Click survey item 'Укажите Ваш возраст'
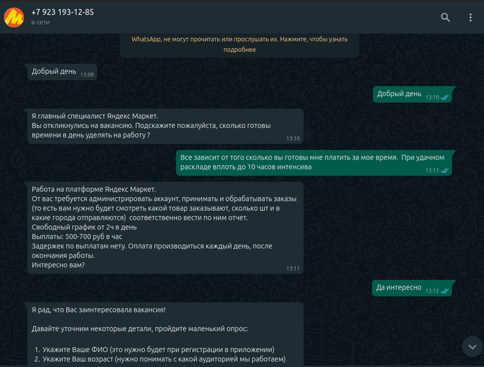Viewport: 484px width, 367px height. tap(164, 359)
